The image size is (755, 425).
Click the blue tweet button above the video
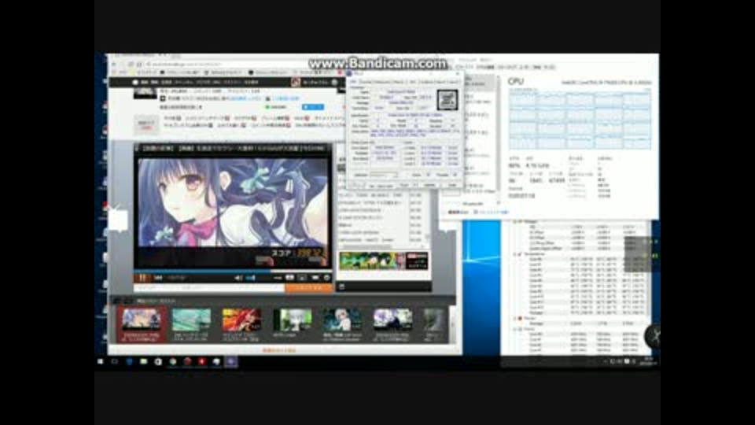(x=312, y=107)
